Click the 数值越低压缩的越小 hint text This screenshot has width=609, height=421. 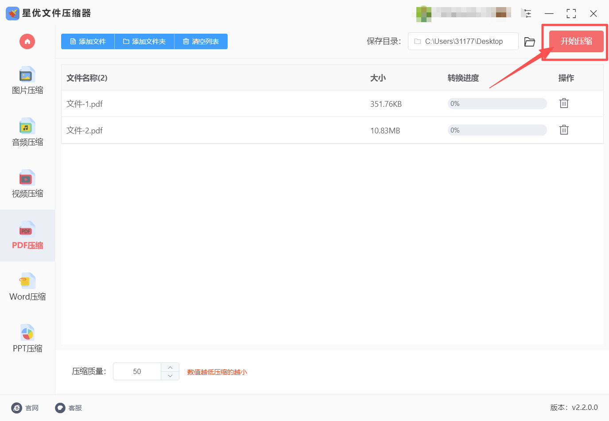point(217,372)
